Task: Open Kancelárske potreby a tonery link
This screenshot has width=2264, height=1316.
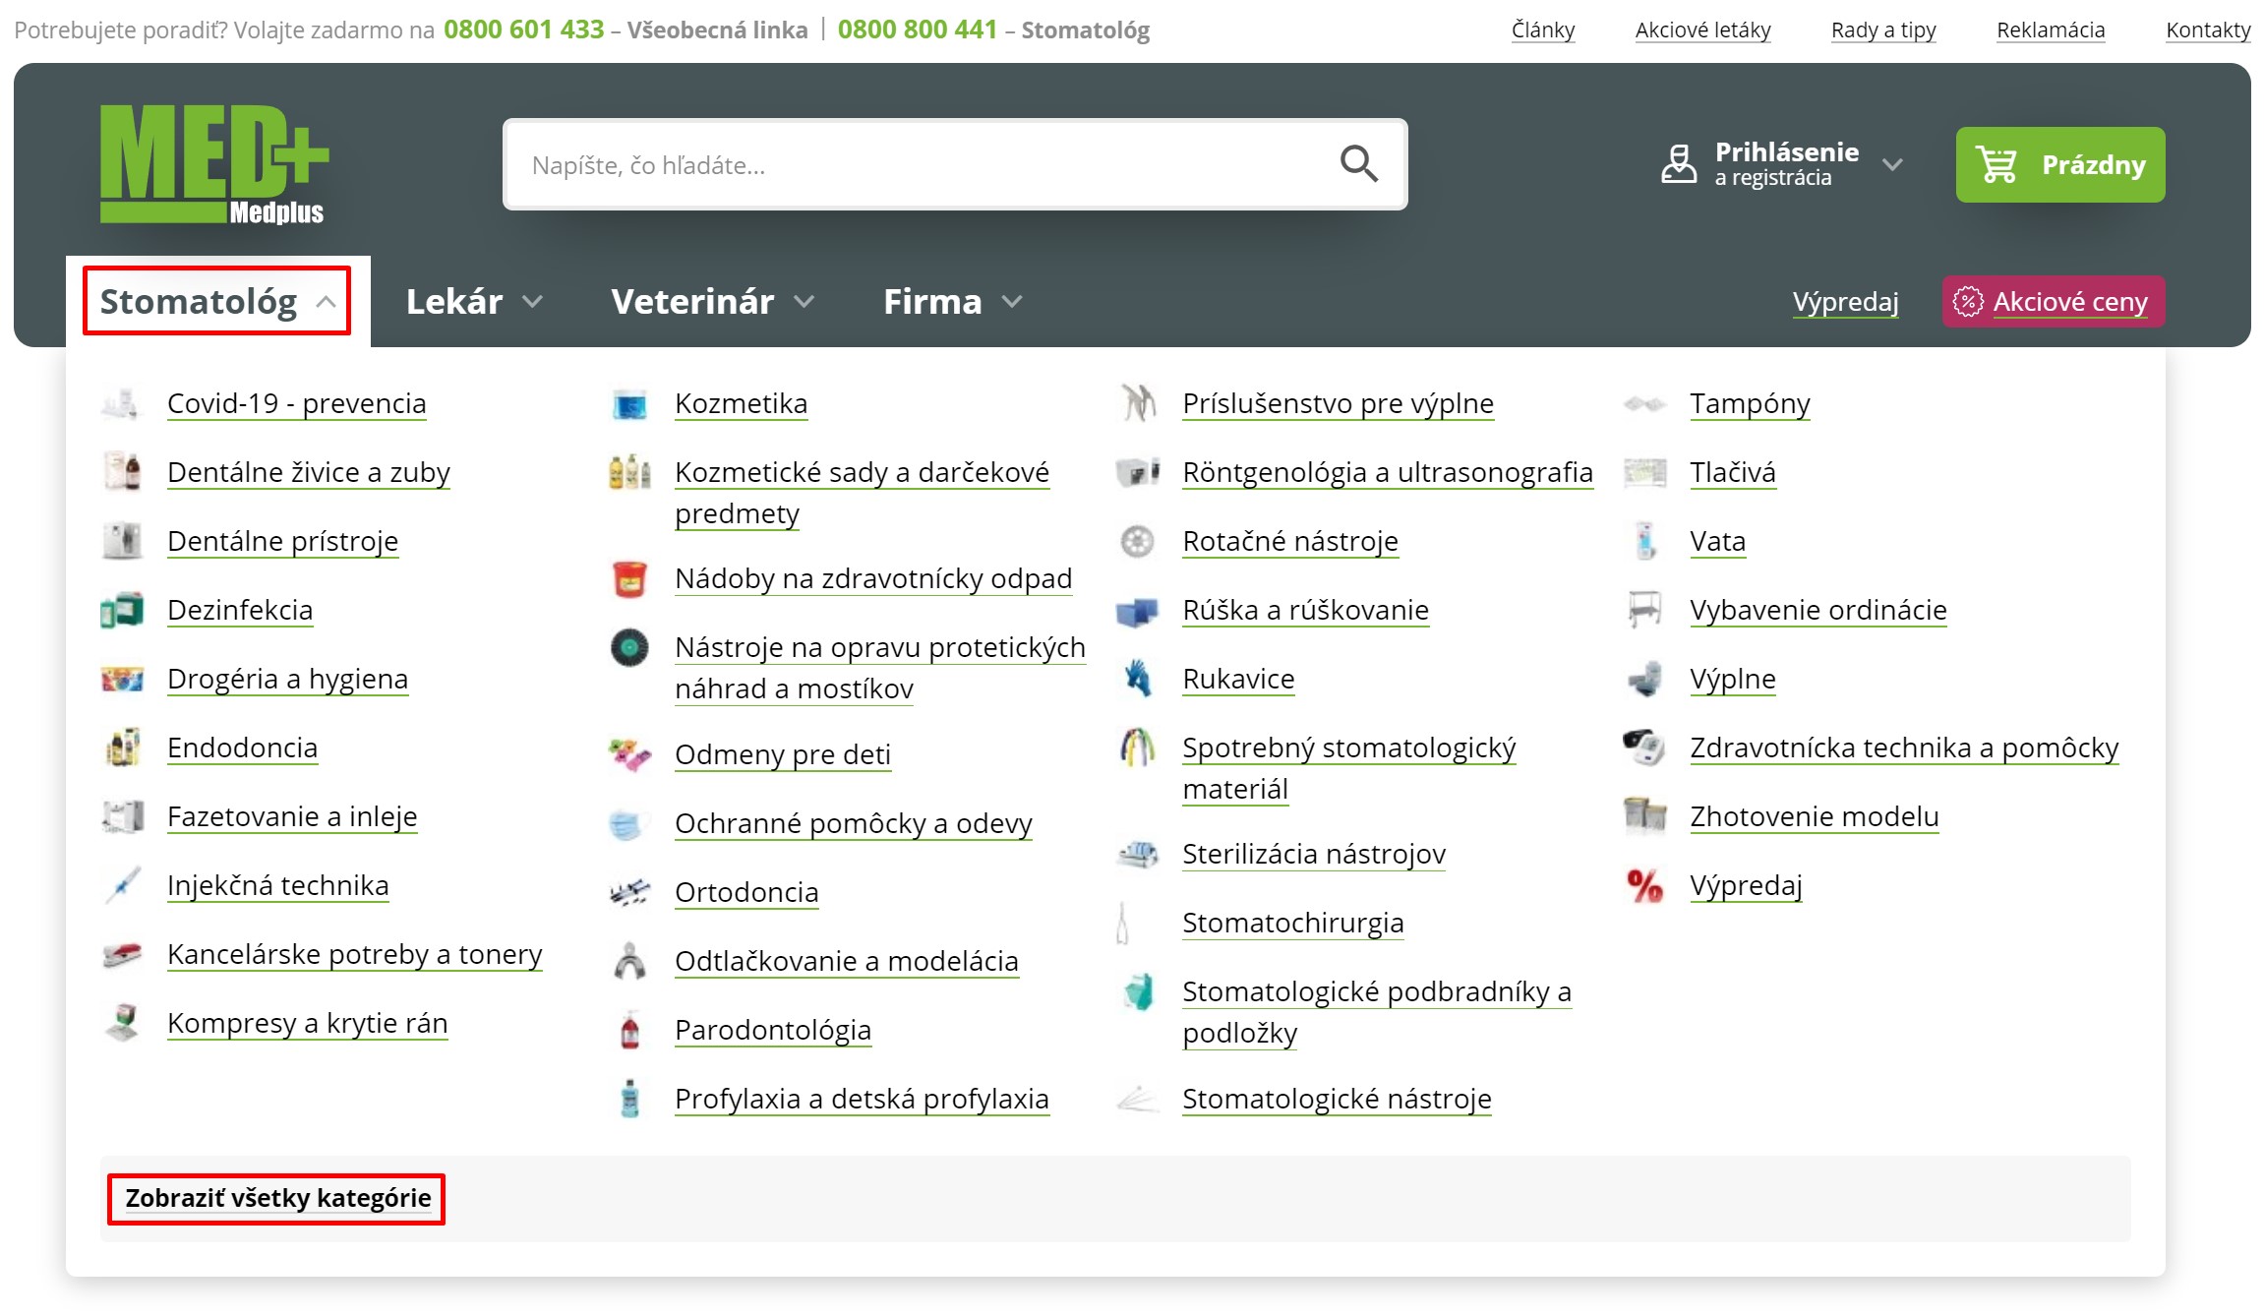Action: pyautogui.click(x=355, y=954)
